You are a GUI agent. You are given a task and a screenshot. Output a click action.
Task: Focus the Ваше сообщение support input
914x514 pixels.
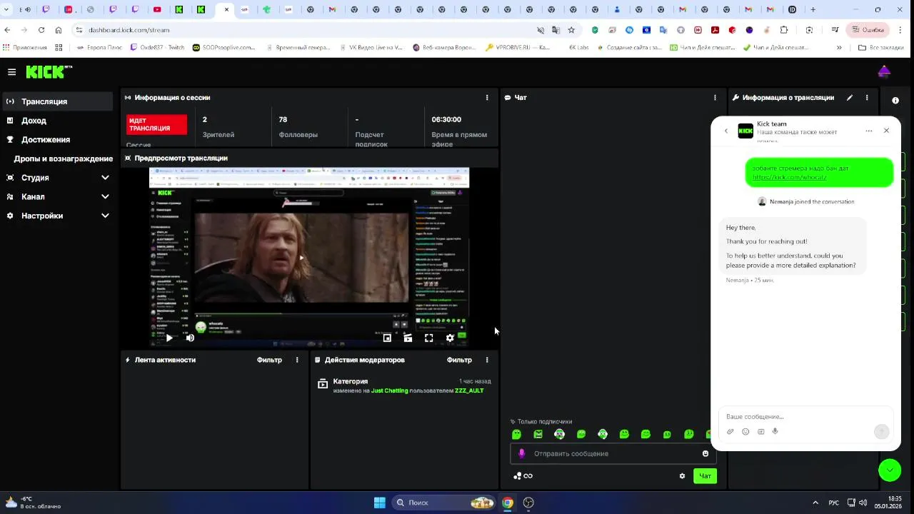(x=805, y=416)
